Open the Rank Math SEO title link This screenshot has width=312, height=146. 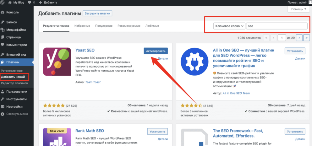90,131
